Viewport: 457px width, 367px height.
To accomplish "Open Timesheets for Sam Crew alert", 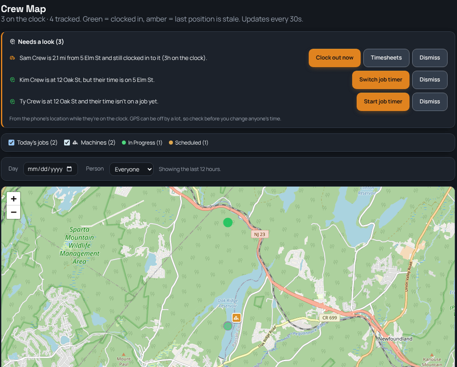I will [x=386, y=58].
